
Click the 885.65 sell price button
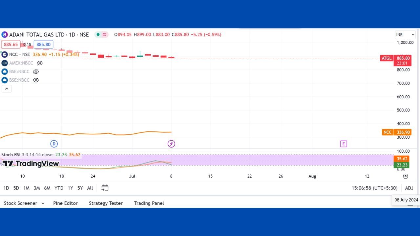pyautogui.click(x=11, y=45)
